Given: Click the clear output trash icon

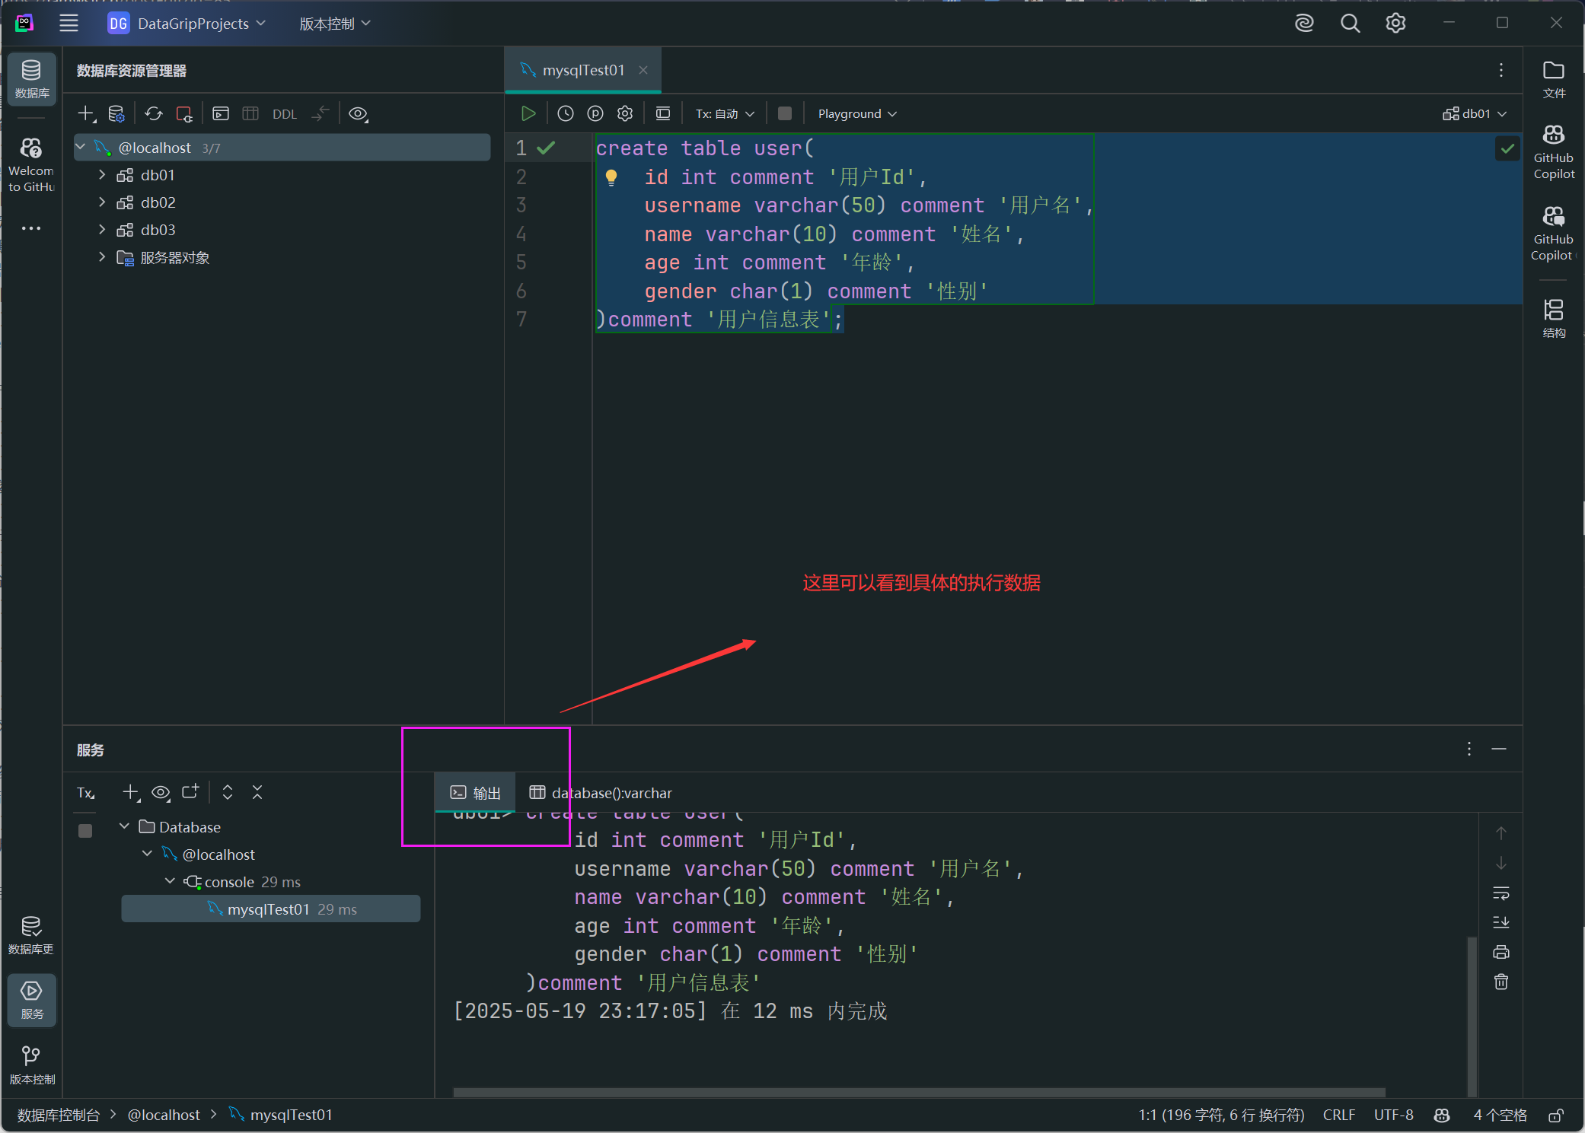Looking at the screenshot, I should (1500, 982).
